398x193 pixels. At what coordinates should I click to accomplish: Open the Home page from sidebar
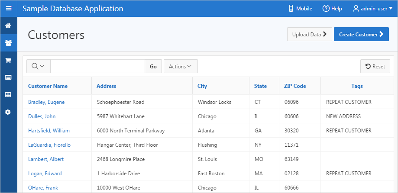pos(8,26)
